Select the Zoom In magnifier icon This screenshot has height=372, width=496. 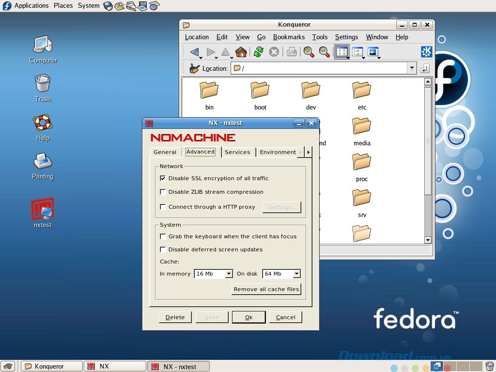click(x=309, y=52)
